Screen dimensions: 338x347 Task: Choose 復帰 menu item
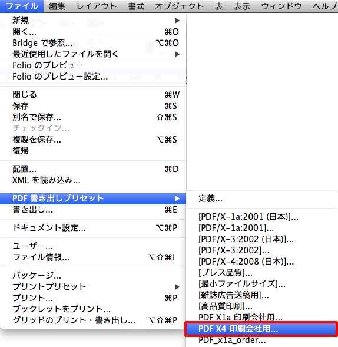tap(93, 151)
